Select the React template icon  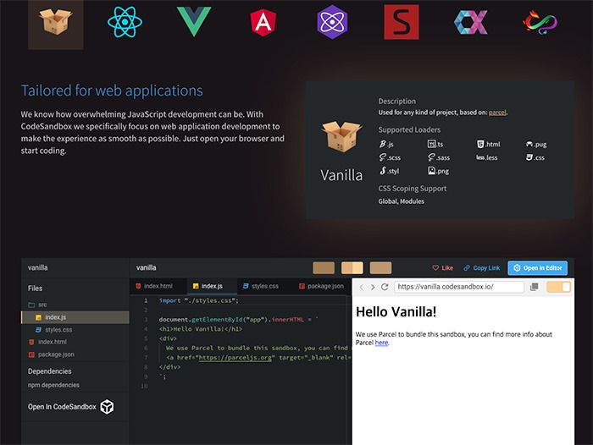[125, 22]
